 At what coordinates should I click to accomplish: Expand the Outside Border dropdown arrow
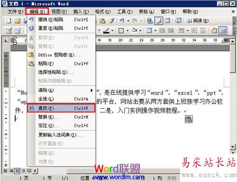128,30
